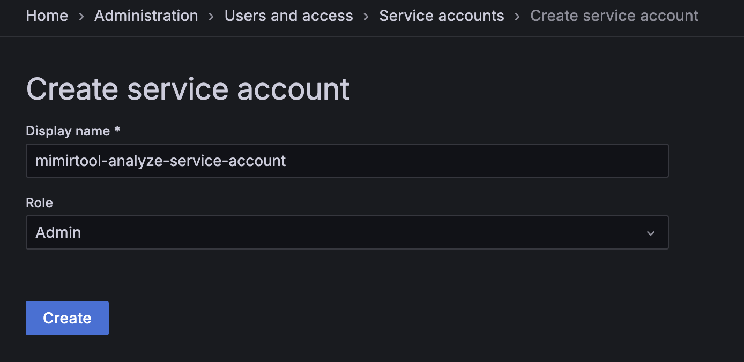The image size is (744, 362).
Task: Click the dropdown chevron on the Role selector
Action: [x=651, y=233]
